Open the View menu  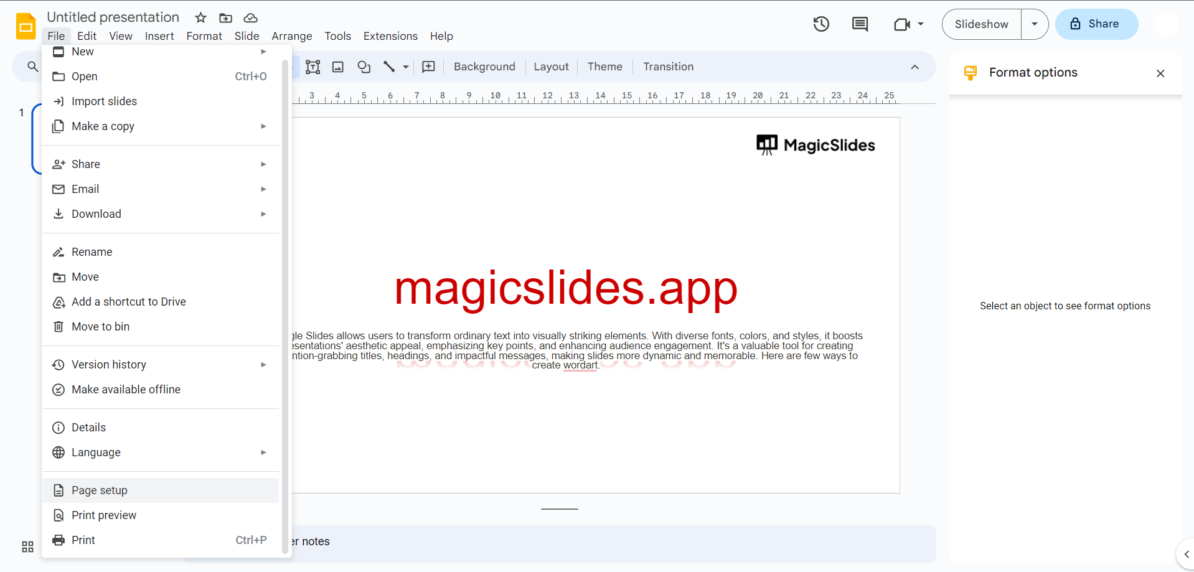(121, 36)
